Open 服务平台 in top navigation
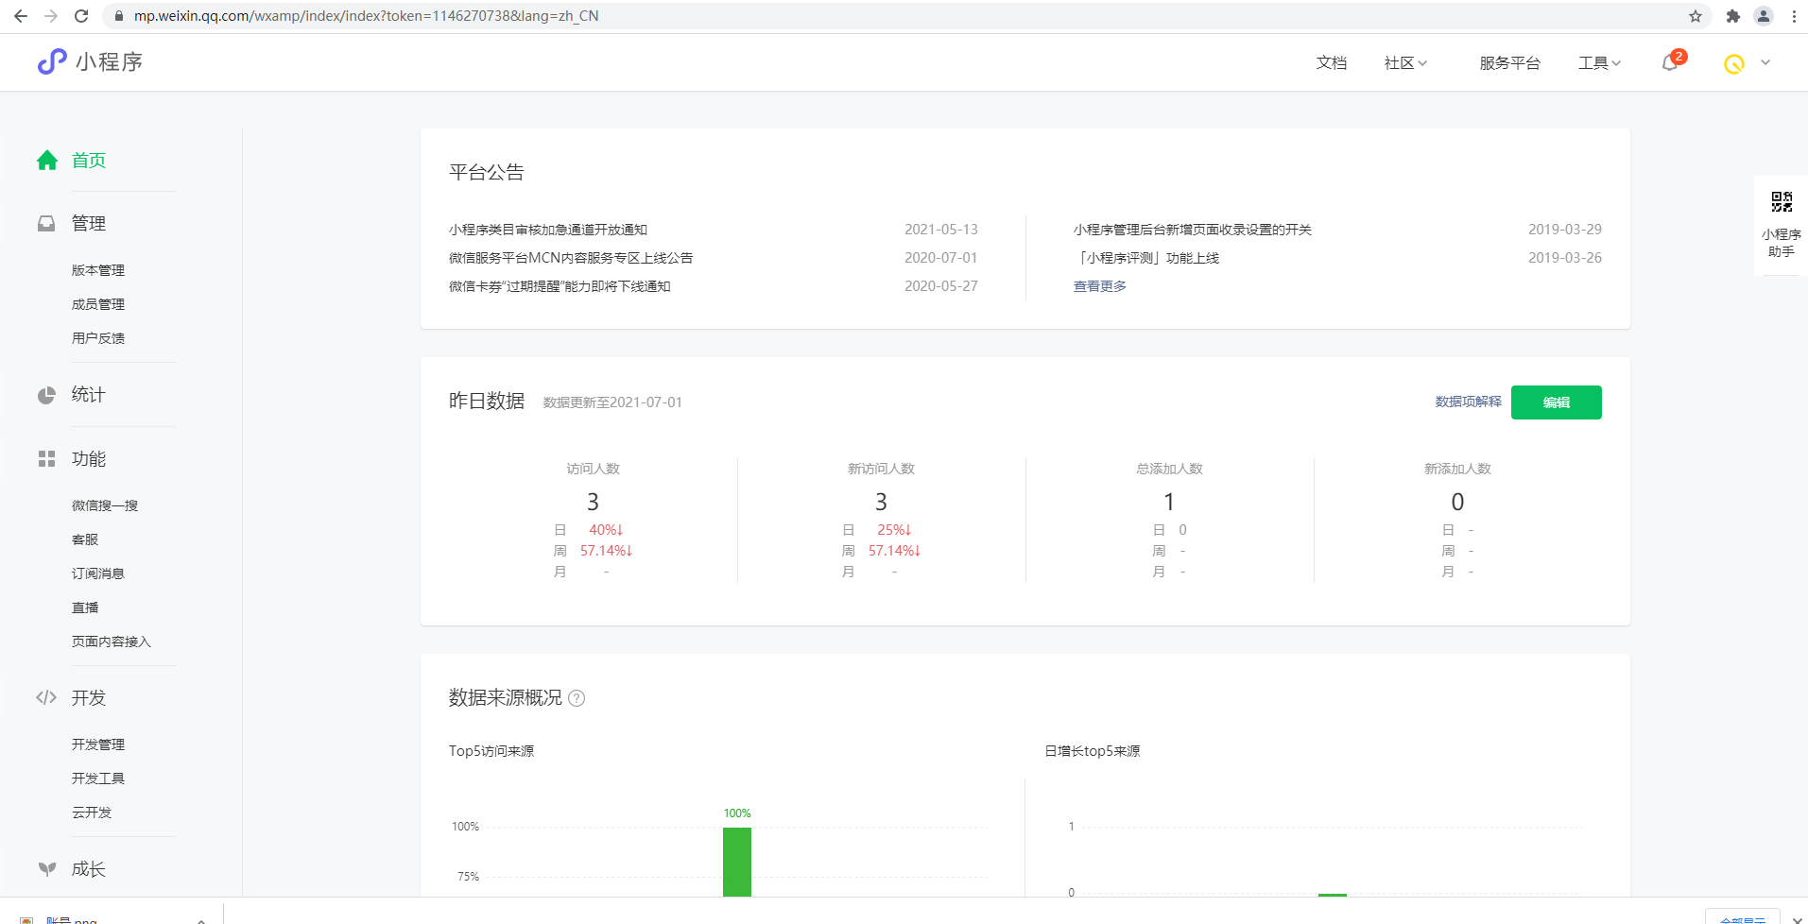Viewport: 1808px width, 924px height. tap(1509, 63)
